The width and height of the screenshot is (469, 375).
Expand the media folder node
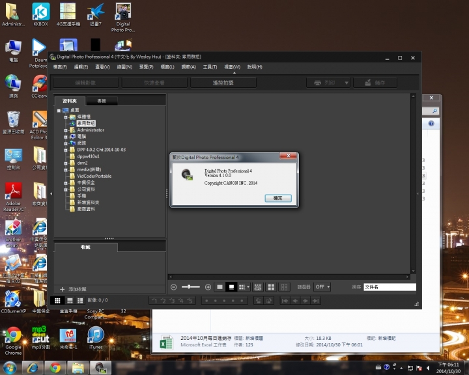click(x=66, y=169)
